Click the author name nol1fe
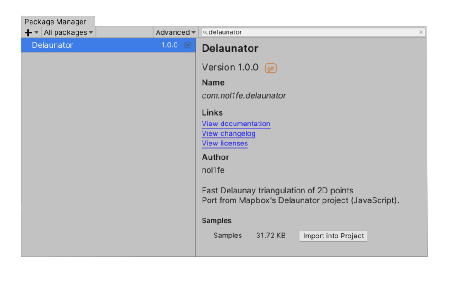Image resolution: width=462 pixels, height=287 pixels. pos(213,170)
